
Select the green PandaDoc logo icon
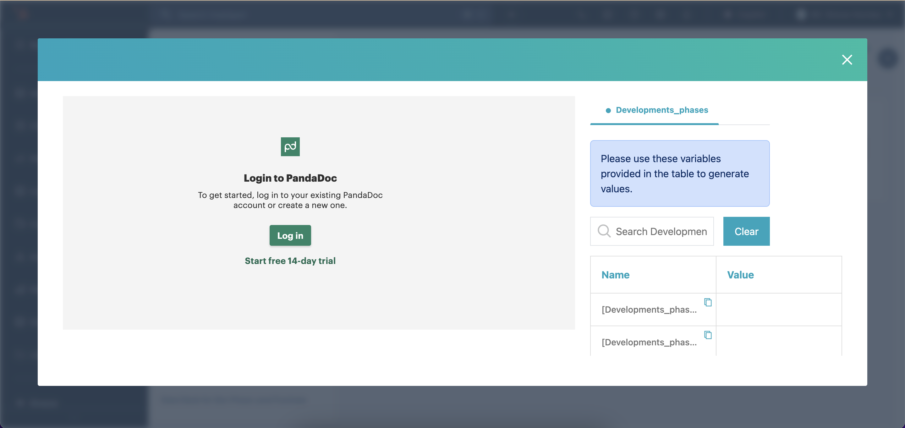(290, 147)
